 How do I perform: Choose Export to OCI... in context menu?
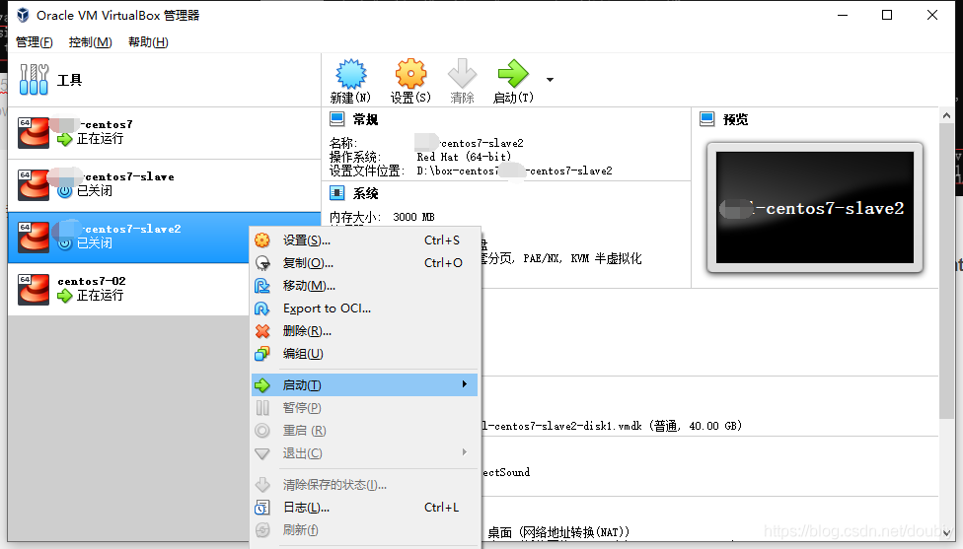tap(364, 309)
